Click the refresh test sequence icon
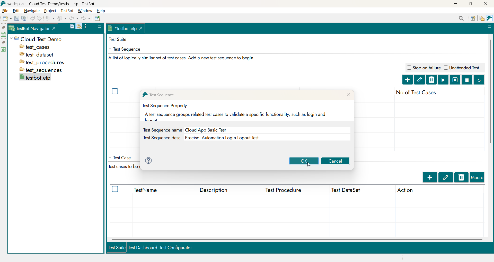The width and height of the screenshot is (494, 262). (x=479, y=80)
